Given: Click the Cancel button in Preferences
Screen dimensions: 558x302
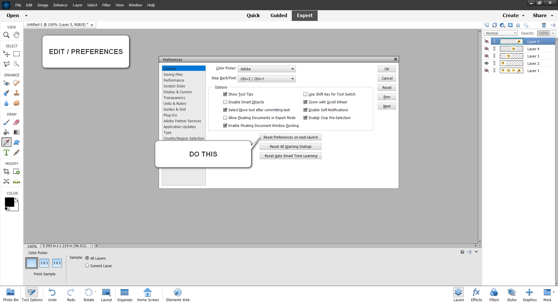Looking at the screenshot, I should tap(387, 78).
